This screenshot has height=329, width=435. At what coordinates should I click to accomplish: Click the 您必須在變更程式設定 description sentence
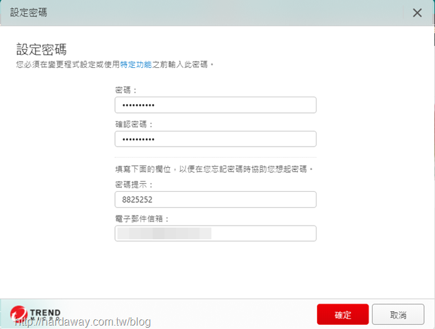[115, 64]
